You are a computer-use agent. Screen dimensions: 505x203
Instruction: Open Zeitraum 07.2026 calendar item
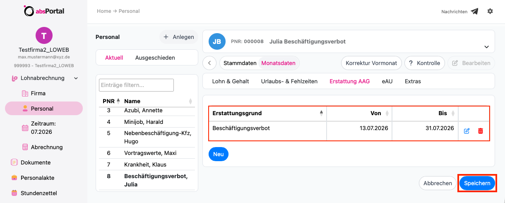tap(43, 128)
